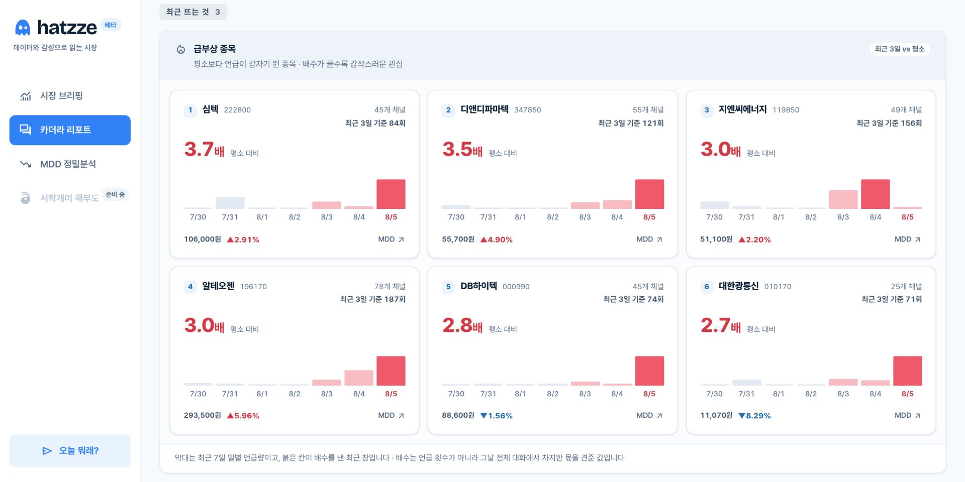The width and height of the screenshot is (965, 482).
Task: Click stock code 222800
Action: [x=237, y=110]
